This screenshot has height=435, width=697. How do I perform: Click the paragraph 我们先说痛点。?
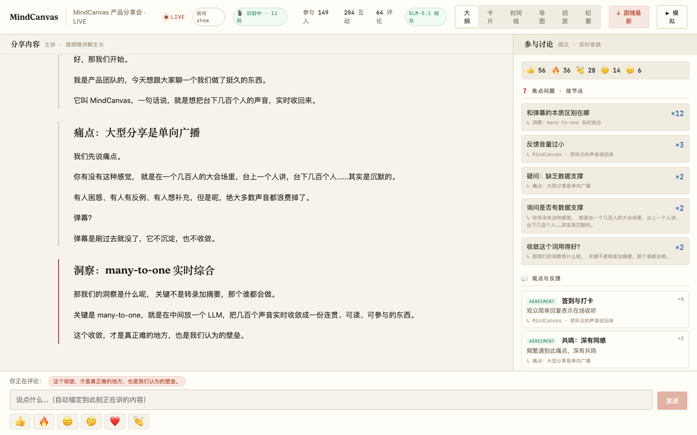99,157
